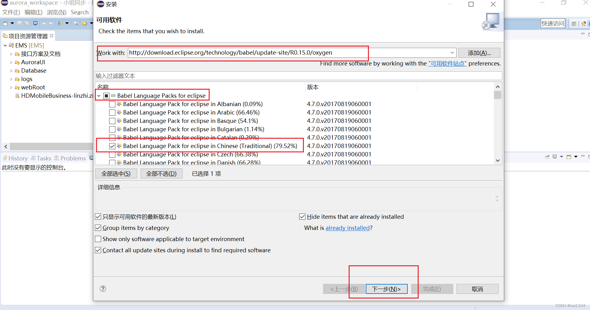This screenshot has height=310, width=590.
Task: Expand the Database folder
Action: pos(11,71)
